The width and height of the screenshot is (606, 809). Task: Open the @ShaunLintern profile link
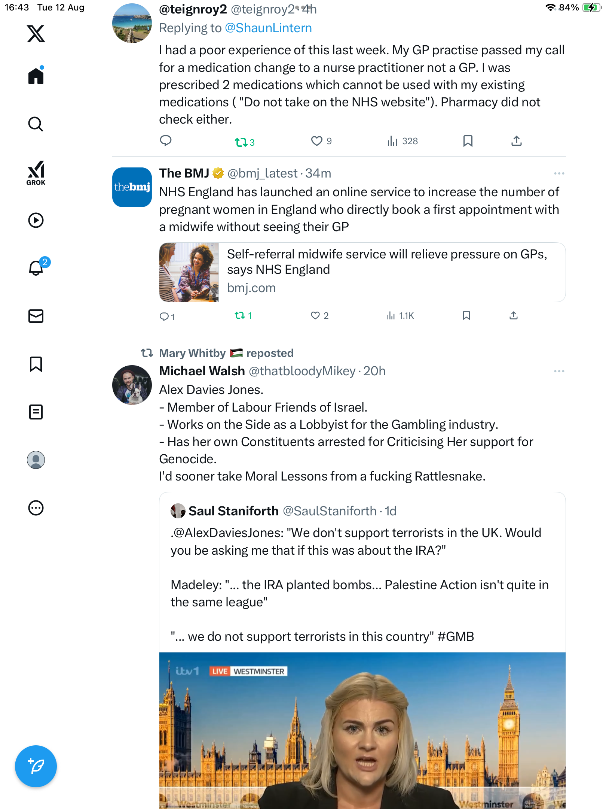click(268, 28)
